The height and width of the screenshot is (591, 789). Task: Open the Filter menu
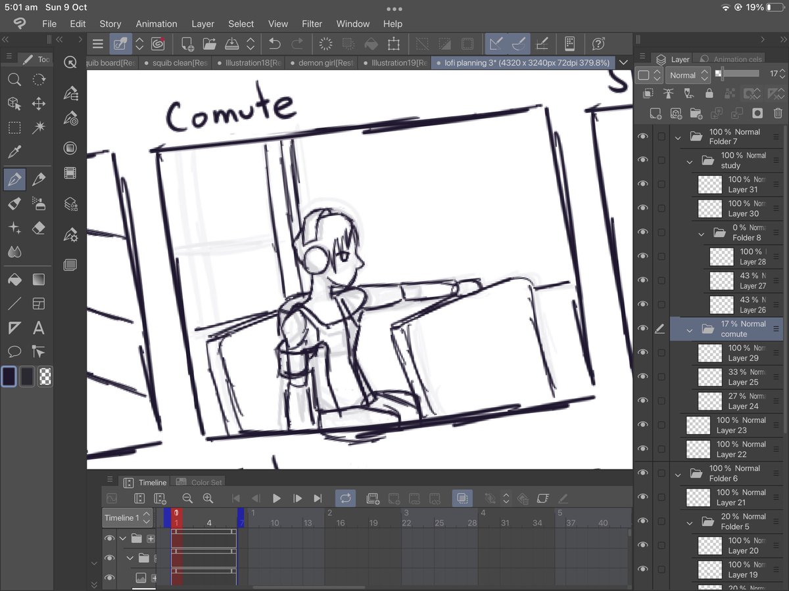pos(312,24)
